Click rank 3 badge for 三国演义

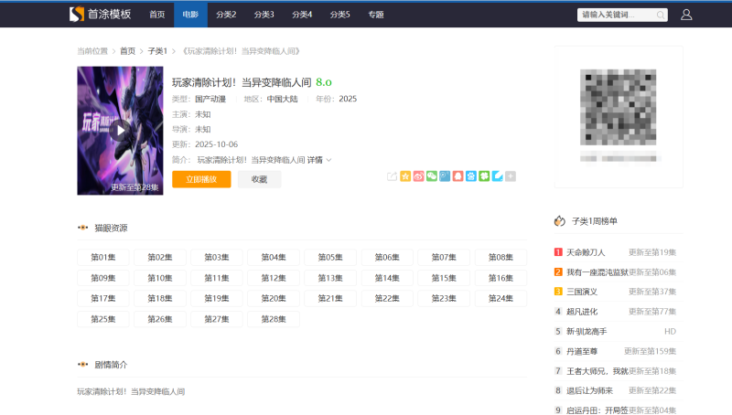click(x=558, y=292)
